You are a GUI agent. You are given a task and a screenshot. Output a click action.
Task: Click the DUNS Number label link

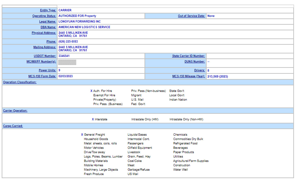click(195, 61)
